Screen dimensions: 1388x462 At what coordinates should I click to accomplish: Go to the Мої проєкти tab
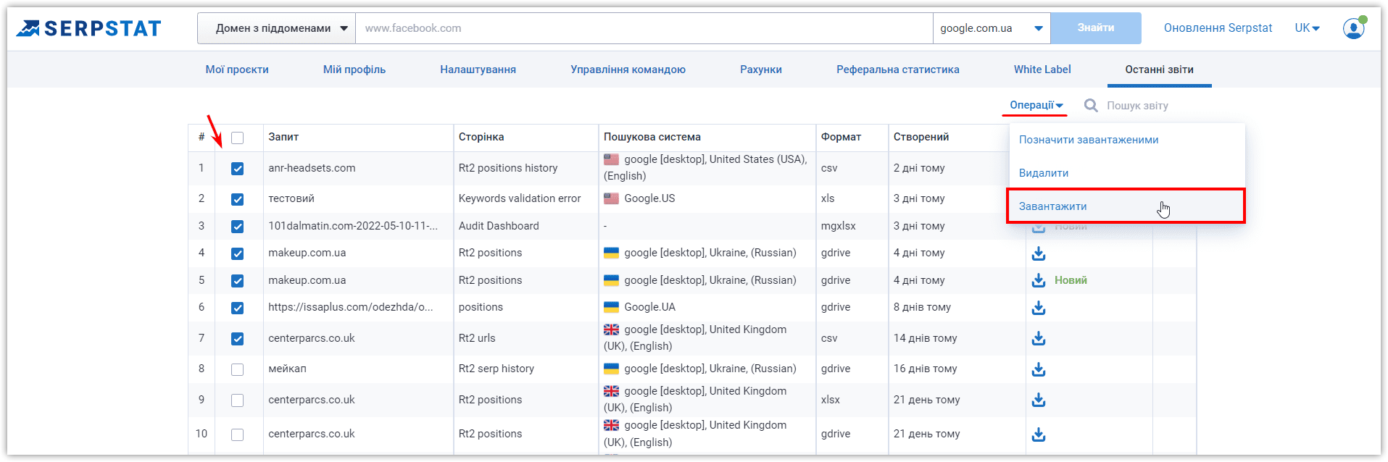click(x=237, y=70)
